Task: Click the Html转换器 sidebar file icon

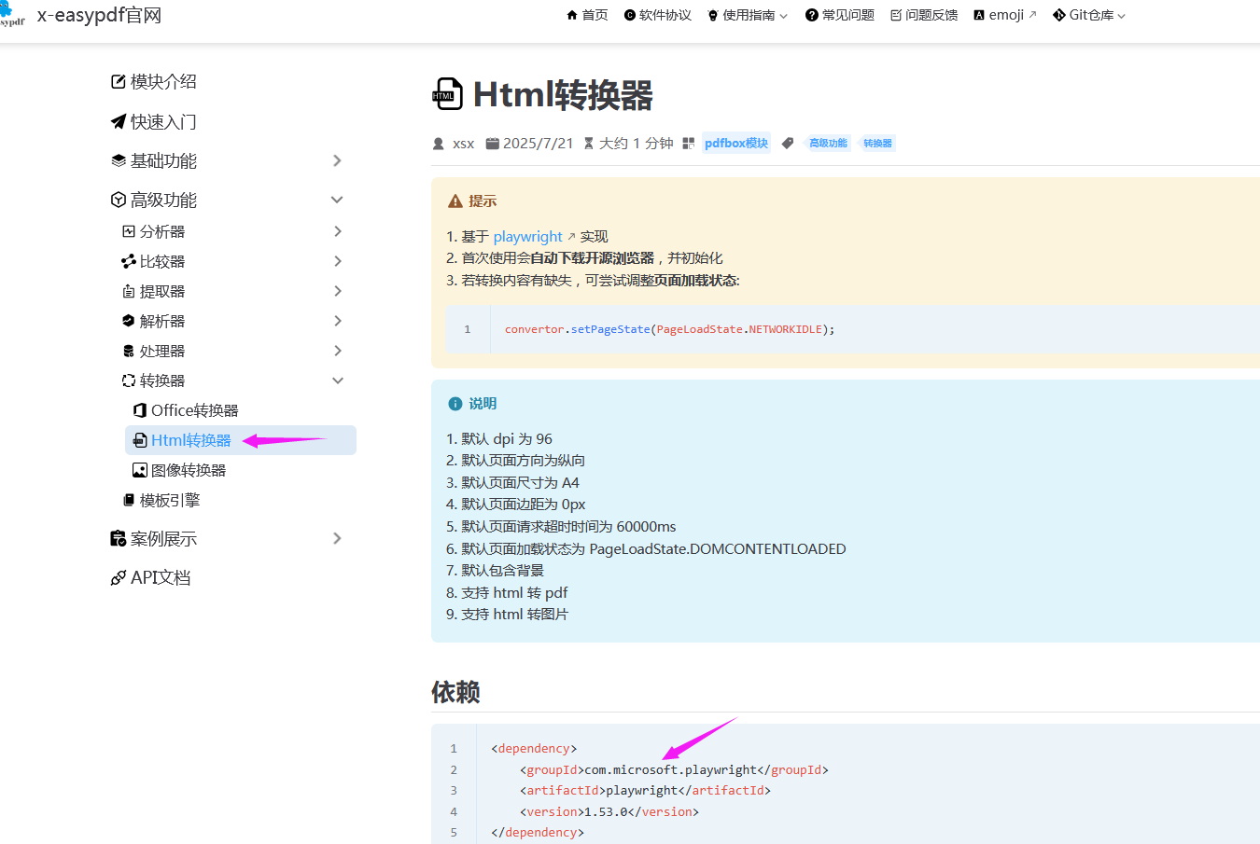Action: pyautogui.click(x=140, y=440)
